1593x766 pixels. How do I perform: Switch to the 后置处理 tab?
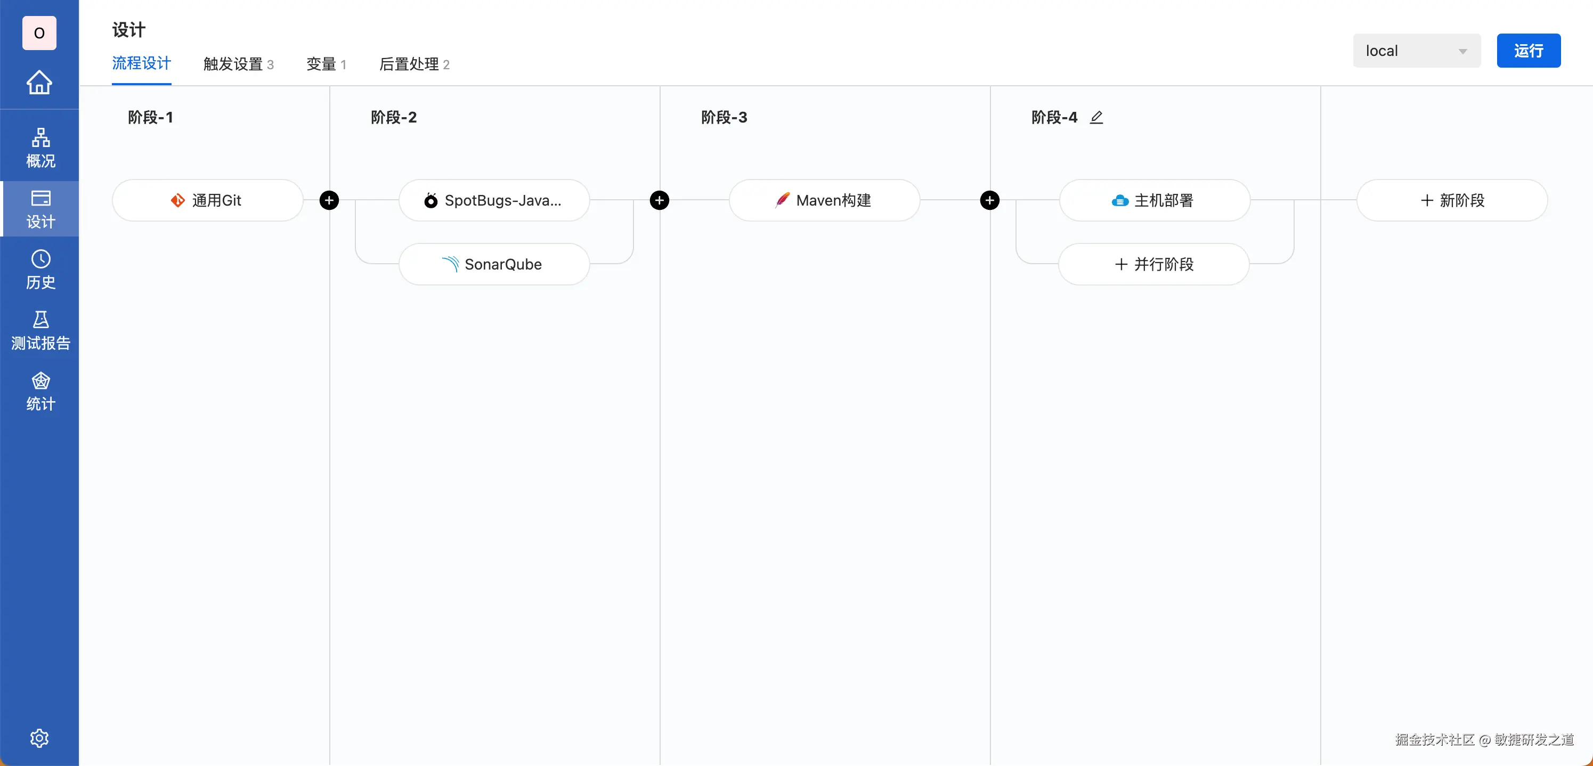tap(414, 64)
